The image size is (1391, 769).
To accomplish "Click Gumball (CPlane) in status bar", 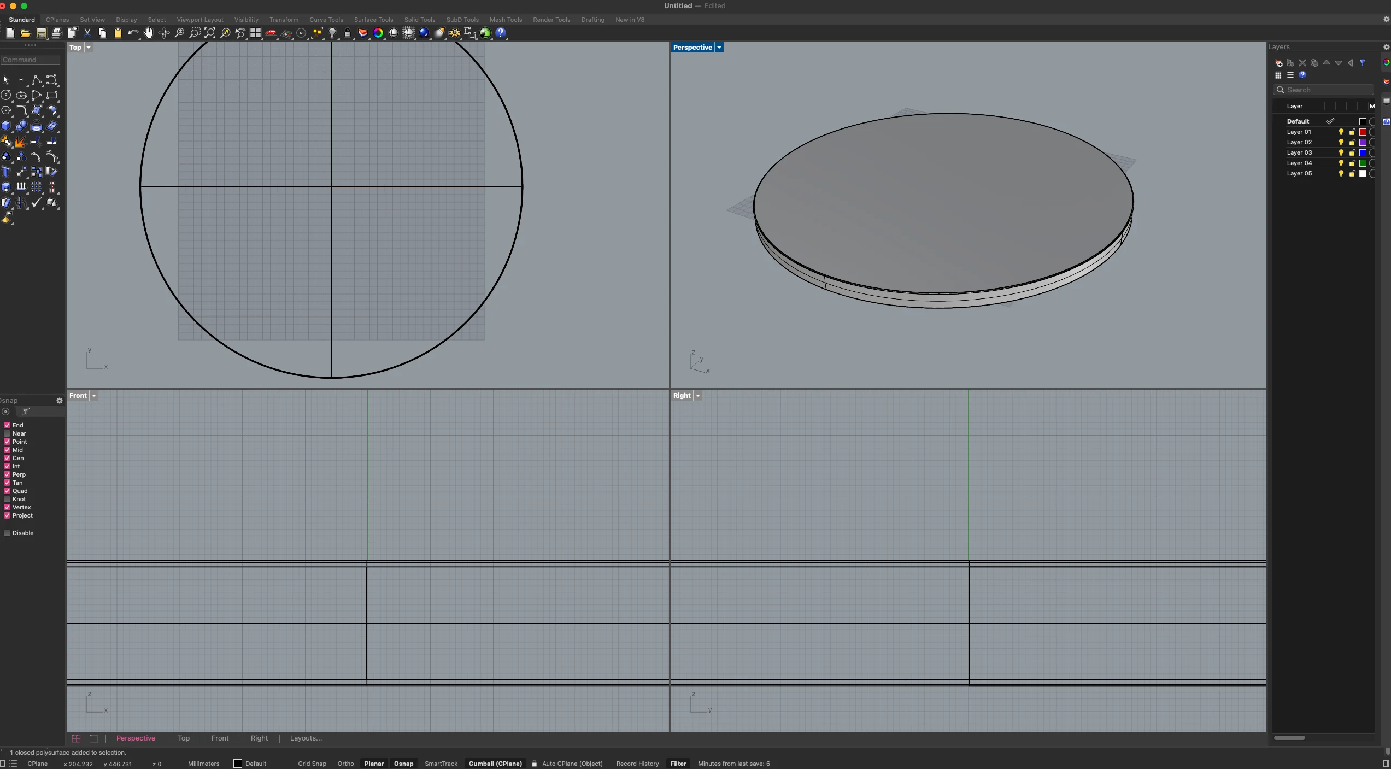I will click(x=495, y=764).
